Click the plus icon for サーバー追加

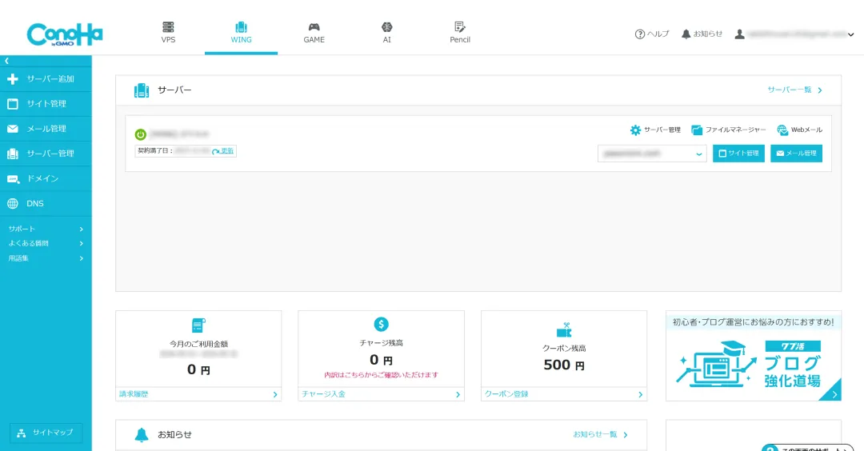[x=13, y=78]
